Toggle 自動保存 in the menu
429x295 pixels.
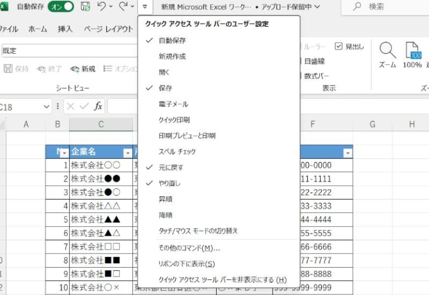click(x=219, y=40)
